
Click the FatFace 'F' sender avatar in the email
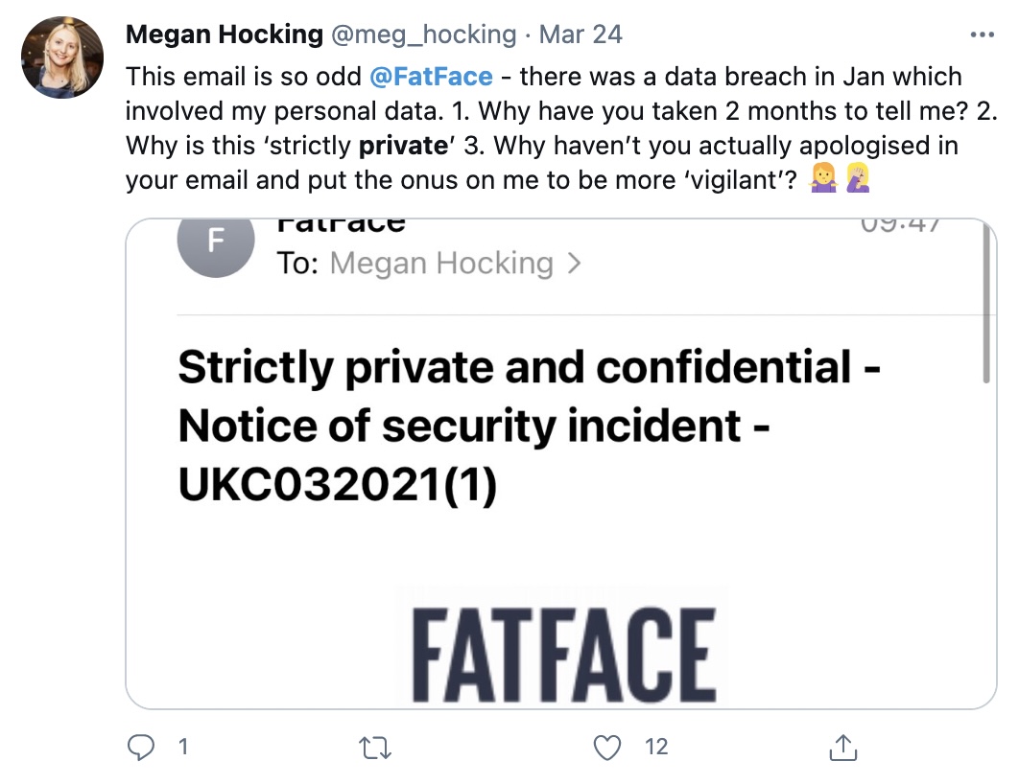215,242
